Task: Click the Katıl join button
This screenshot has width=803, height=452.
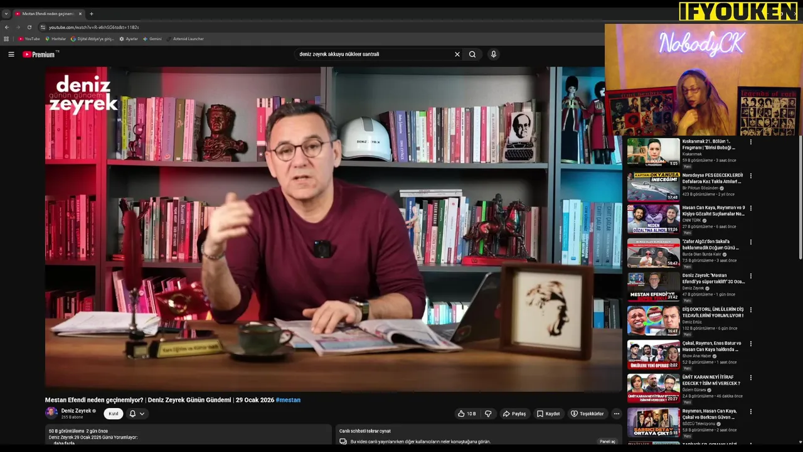Action: click(x=113, y=414)
